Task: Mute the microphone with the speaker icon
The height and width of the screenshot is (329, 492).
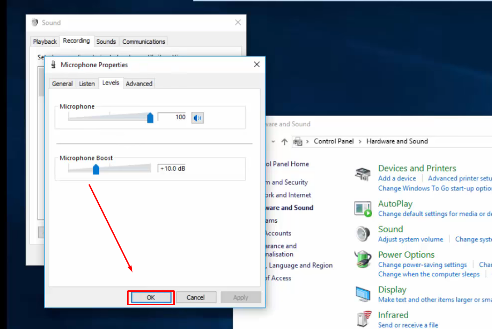Action: pyautogui.click(x=198, y=118)
